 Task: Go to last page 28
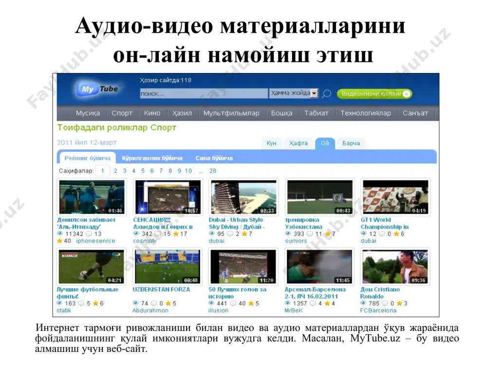pos(213,171)
